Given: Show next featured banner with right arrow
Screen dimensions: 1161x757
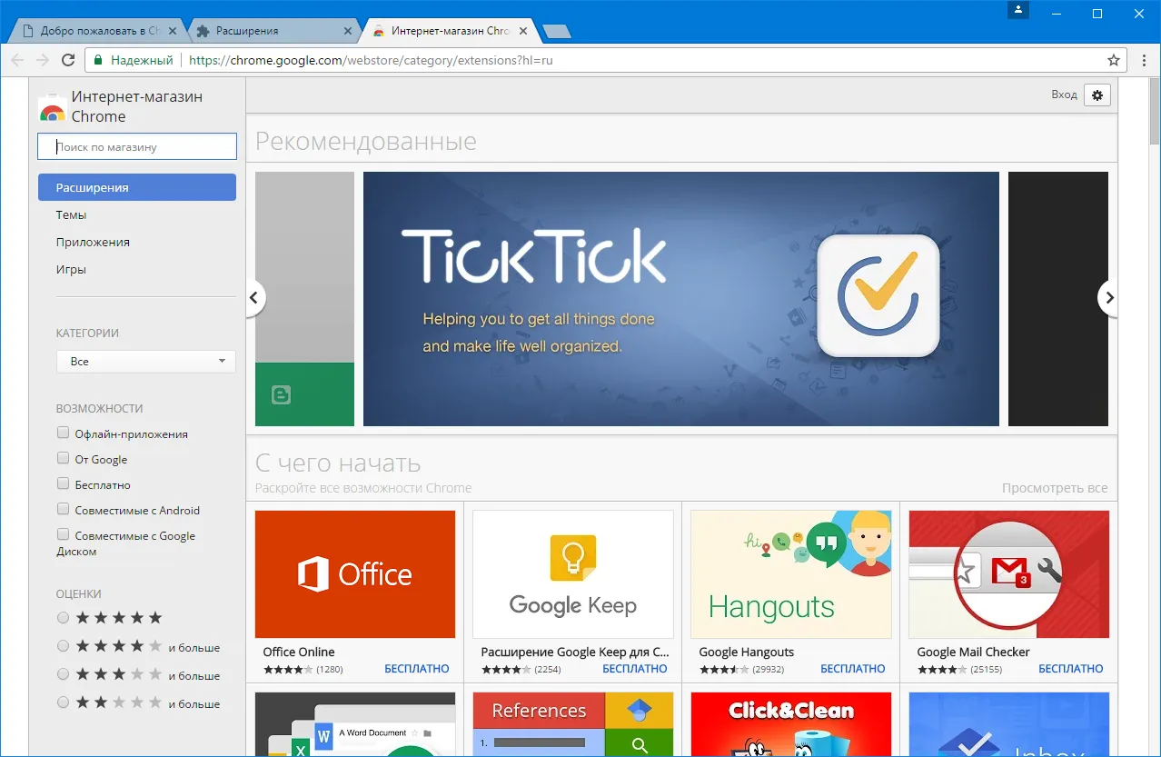Looking at the screenshot, I should pos(1108,298).
